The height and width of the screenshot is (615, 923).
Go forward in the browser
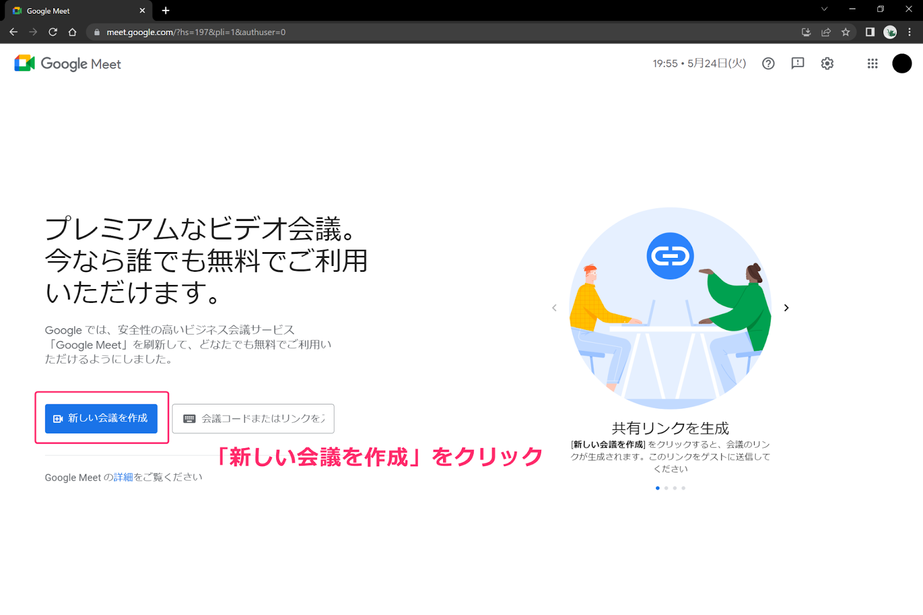tap(33, 32)
